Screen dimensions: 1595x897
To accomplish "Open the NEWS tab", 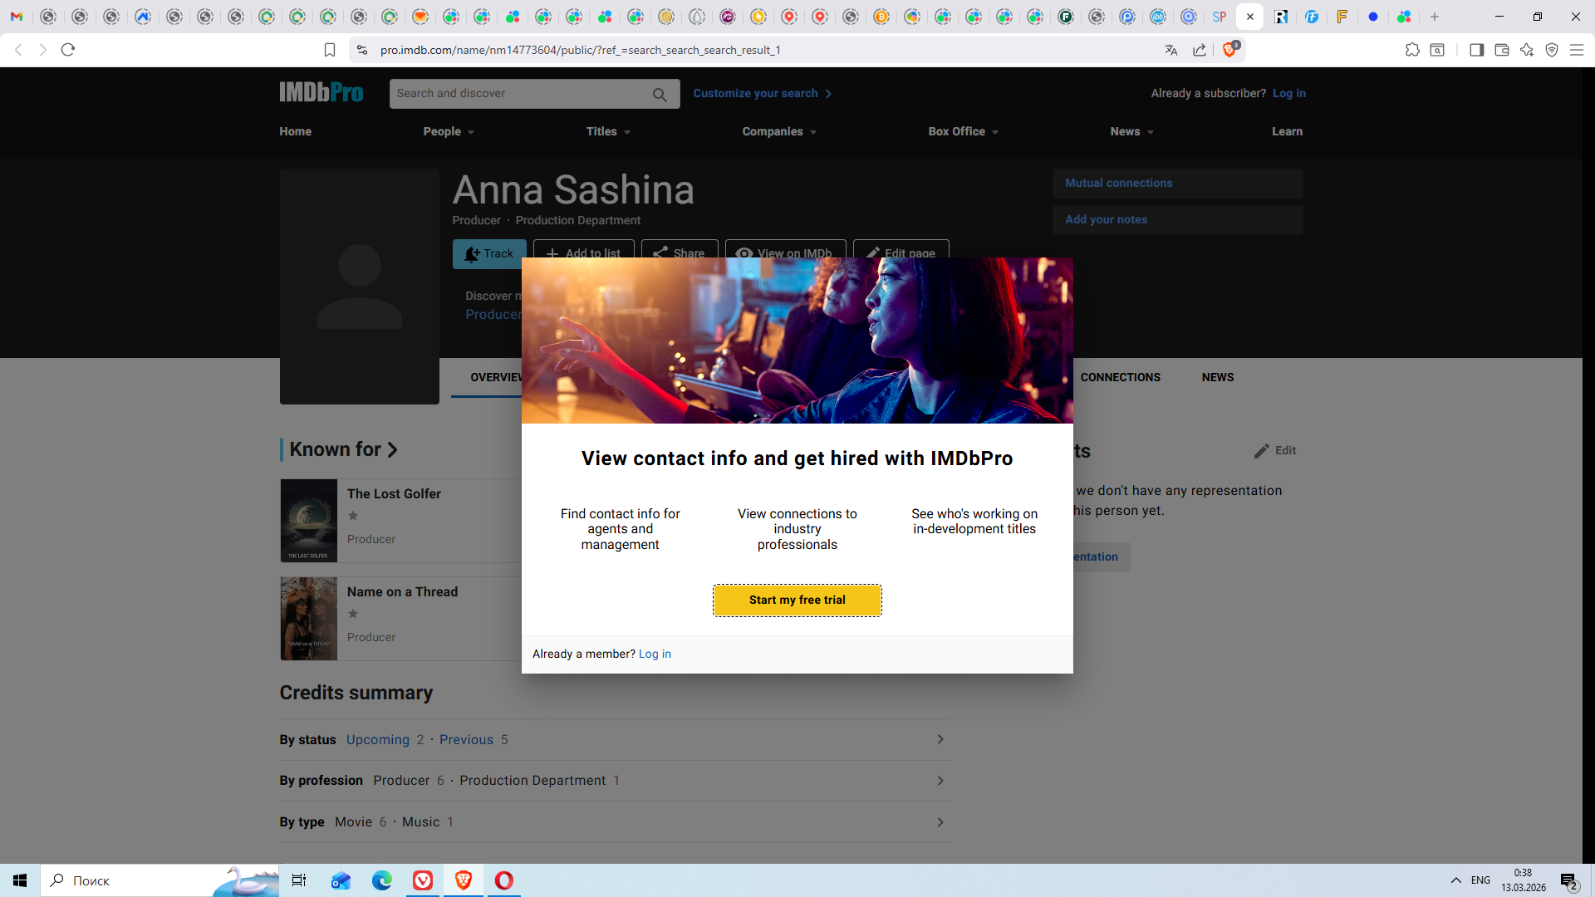I will [x=1217, y=377].
